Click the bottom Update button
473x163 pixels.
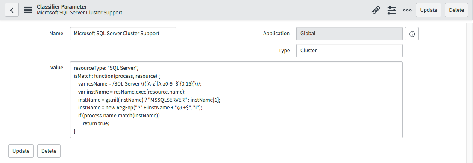coord(21,151)
